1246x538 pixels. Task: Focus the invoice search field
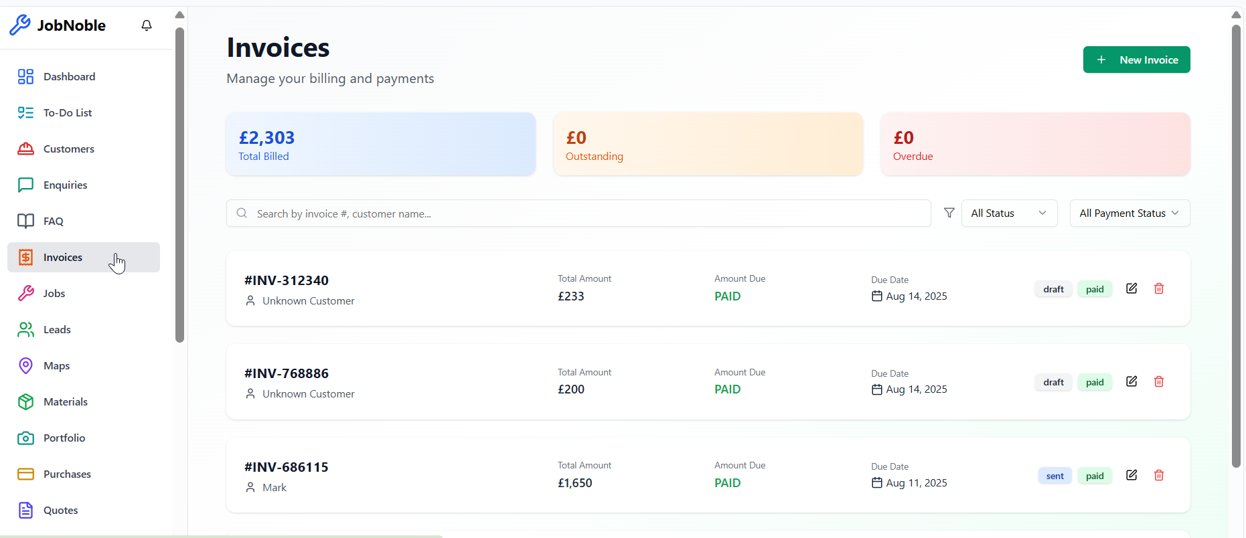(x=578, y=213)
